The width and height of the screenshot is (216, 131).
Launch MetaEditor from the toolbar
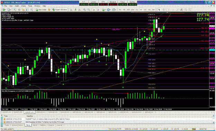click(x=49, y=10)
